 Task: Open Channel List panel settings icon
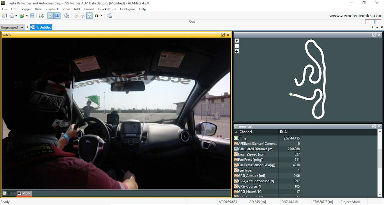[x=374, y=127]
